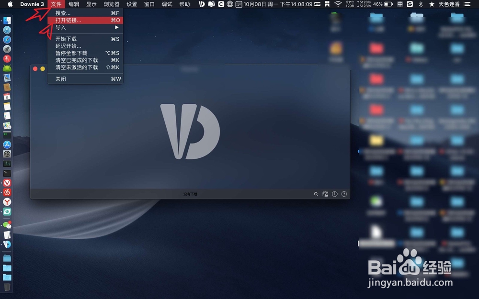This screenshot has height=299, width=479.
Task: Click 天色迷香 user name in menu bar
Action: [449, 4]
